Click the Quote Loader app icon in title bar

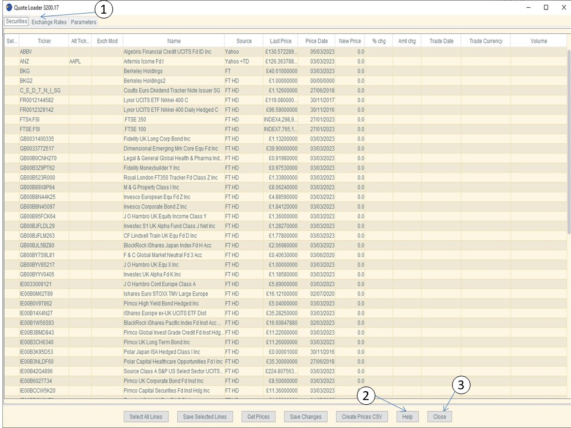point(9,7)
